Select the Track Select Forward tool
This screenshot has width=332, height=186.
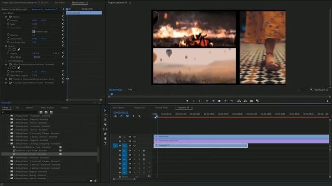click(105, 115)
